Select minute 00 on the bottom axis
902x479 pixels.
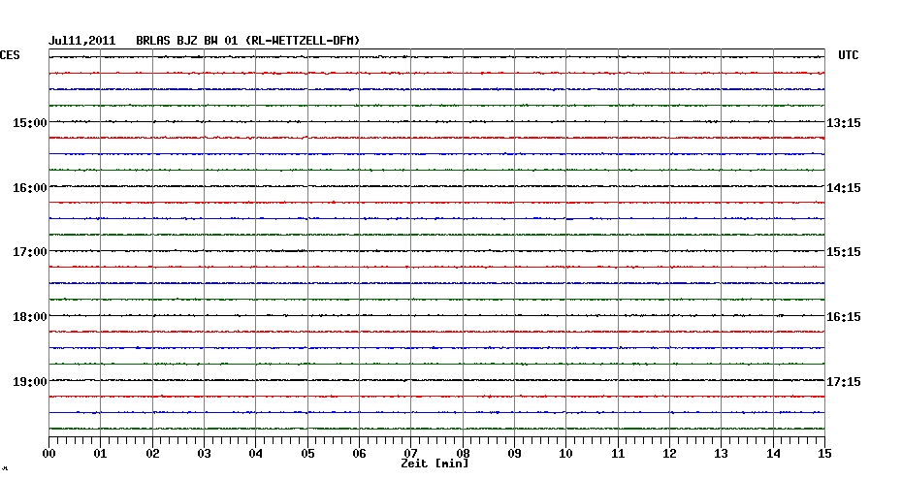49,454
